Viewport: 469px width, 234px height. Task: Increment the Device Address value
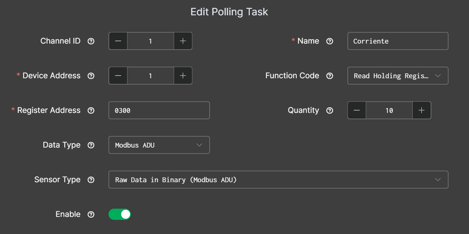[x=183, y=76]
